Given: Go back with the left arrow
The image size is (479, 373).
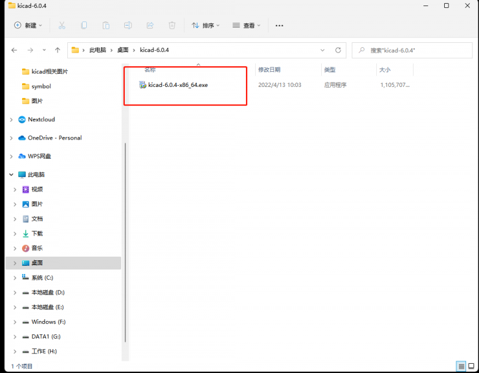Looking at the screenshot, I should point(14,50).
